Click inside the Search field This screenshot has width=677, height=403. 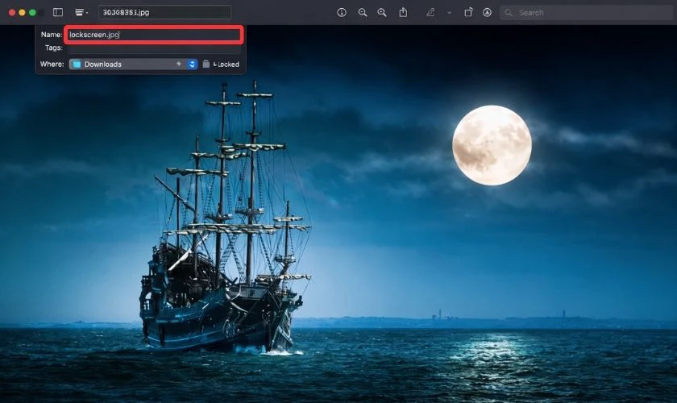(x=588, y=13)
